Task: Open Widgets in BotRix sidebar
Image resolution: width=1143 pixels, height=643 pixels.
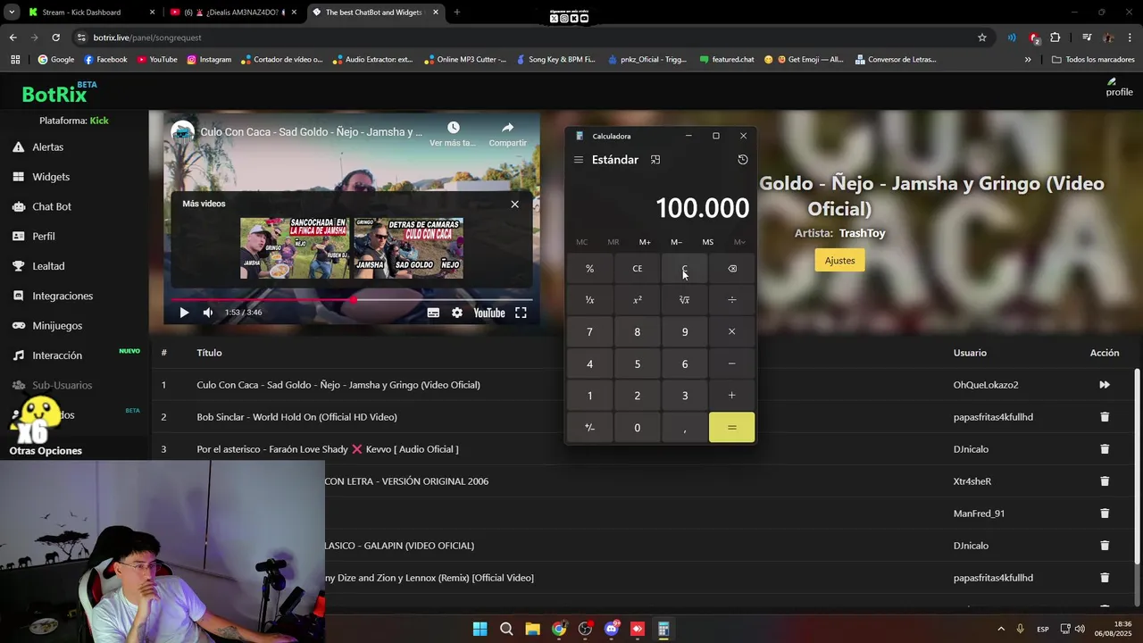Action: coord(41,177)
